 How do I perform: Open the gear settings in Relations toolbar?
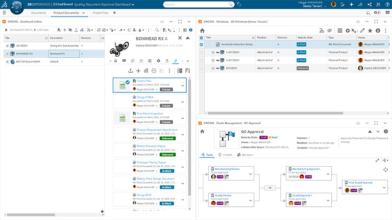point(348,30)
